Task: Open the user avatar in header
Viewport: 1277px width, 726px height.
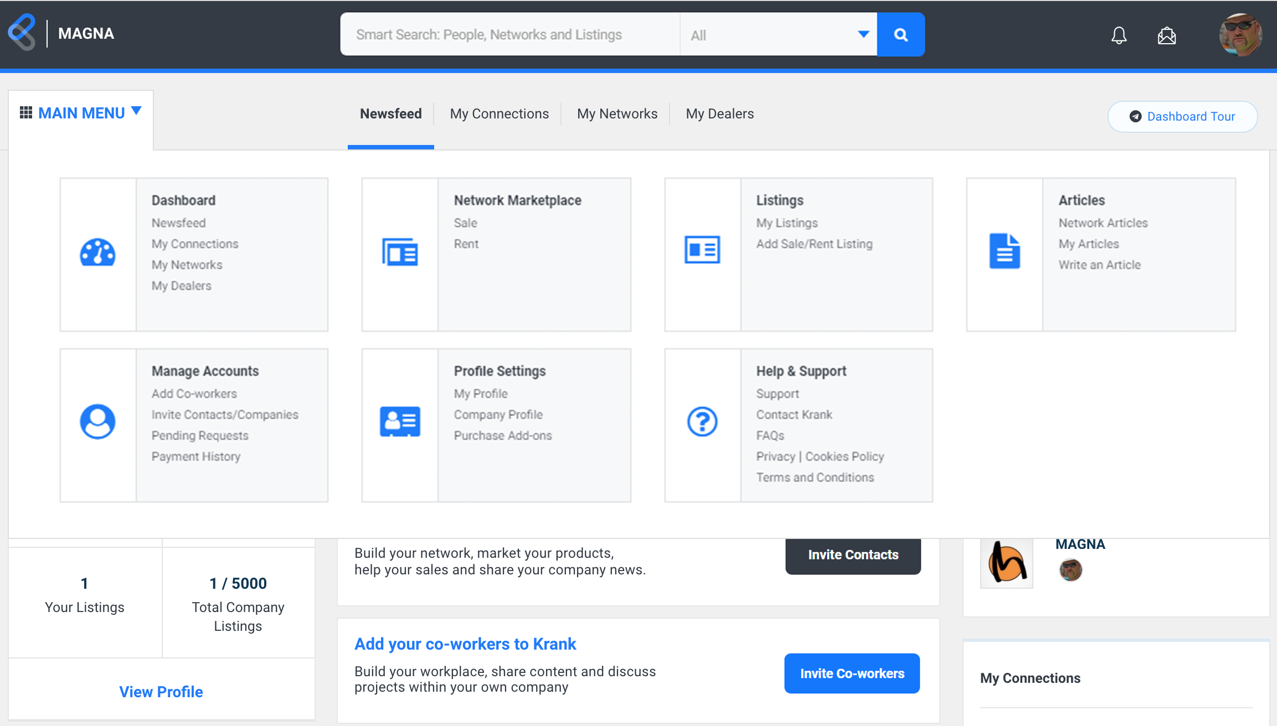Action: point(1241,35)
